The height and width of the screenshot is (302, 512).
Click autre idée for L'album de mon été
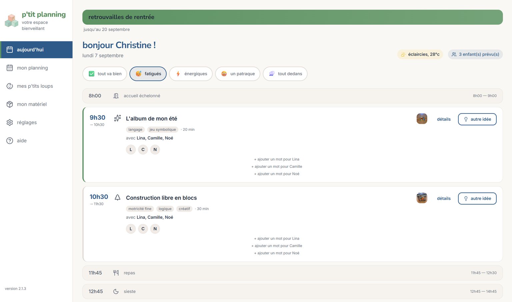[477, 119]
